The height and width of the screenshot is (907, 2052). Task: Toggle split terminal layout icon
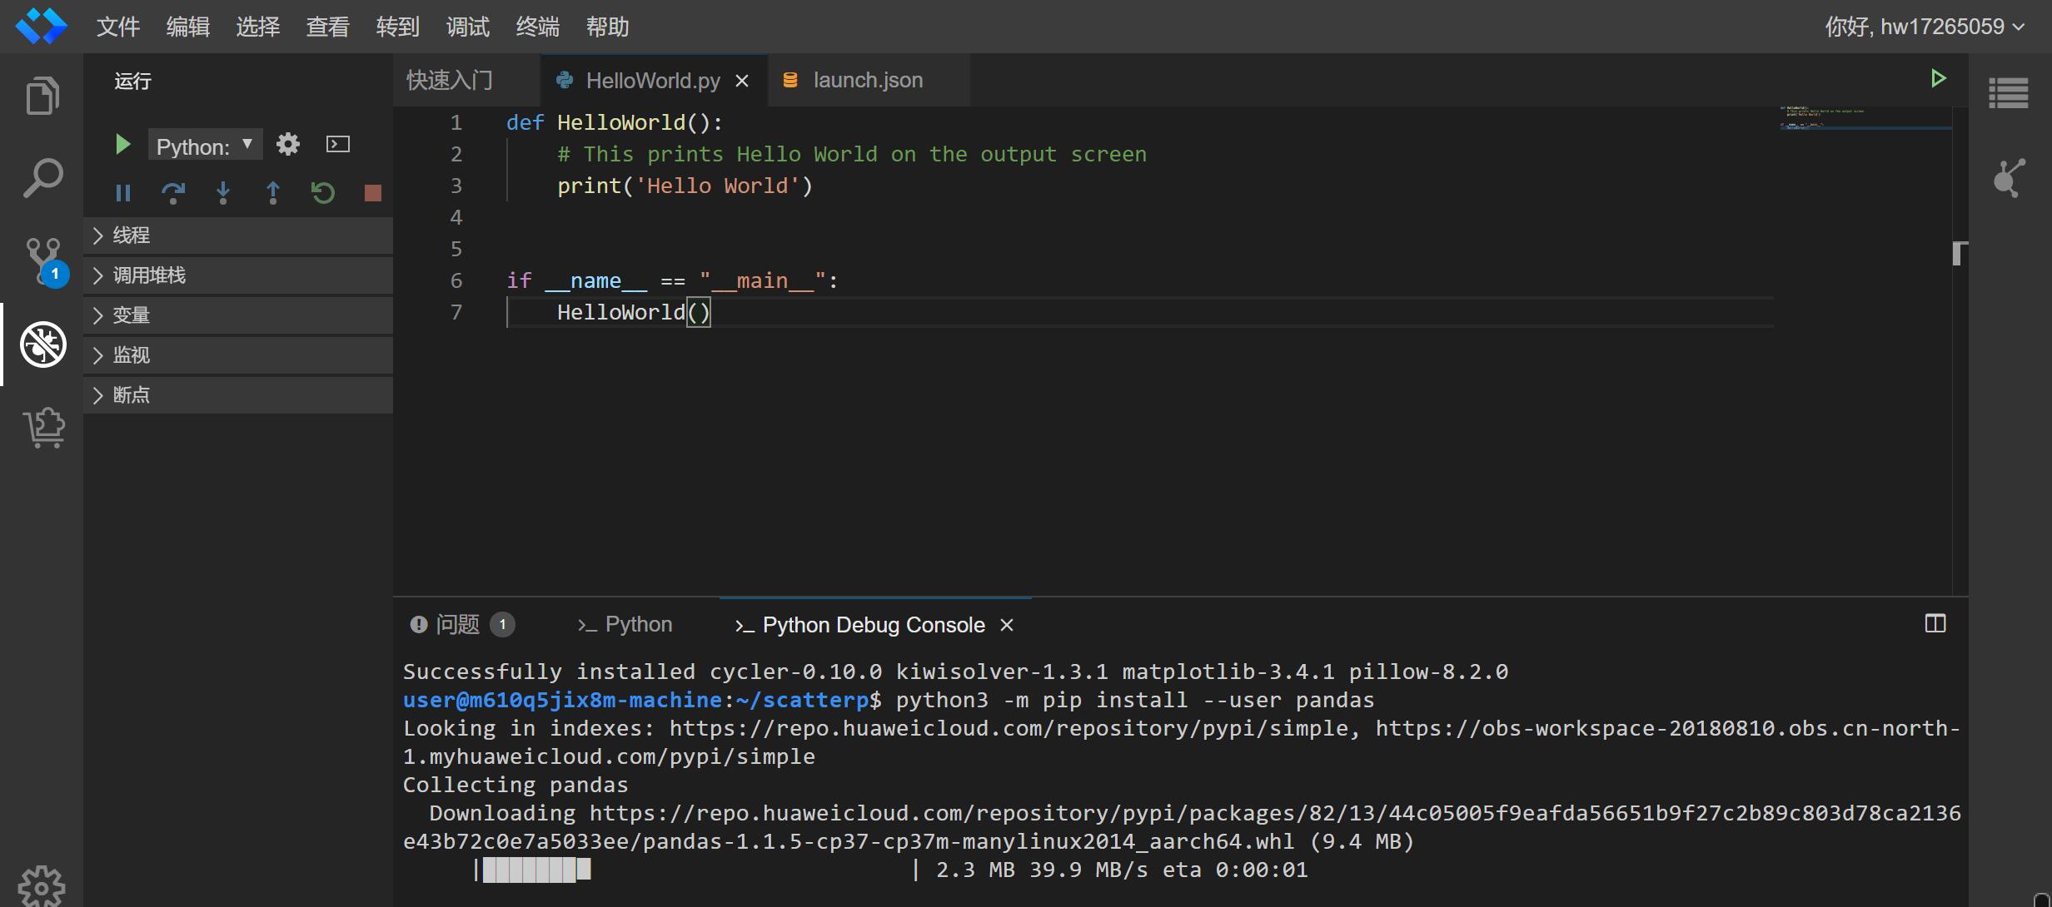(1935, 624)
